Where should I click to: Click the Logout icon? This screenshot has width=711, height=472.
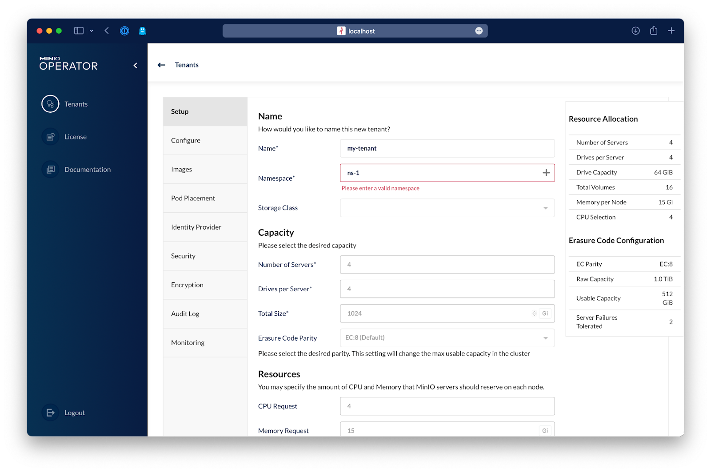click(50, 413)
